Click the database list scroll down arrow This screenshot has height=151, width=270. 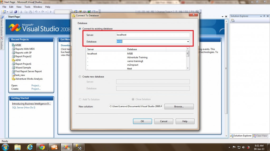[188, 68]
